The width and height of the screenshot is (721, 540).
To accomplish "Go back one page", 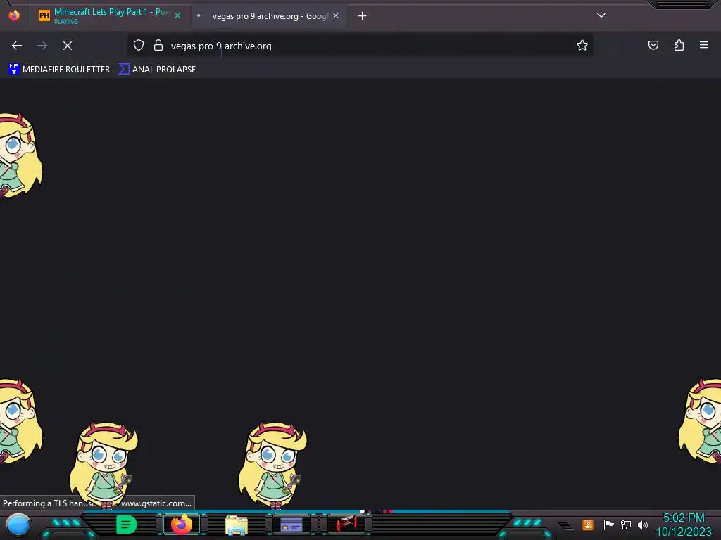I will click(x=17, y=46).
